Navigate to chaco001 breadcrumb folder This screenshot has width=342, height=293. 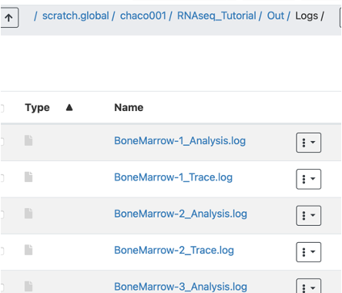143,16
